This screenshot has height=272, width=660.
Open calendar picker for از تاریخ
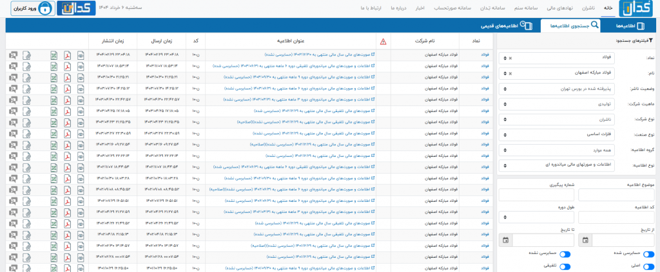coord(585,240)
